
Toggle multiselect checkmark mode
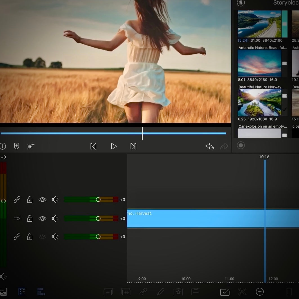coord(225,292)
